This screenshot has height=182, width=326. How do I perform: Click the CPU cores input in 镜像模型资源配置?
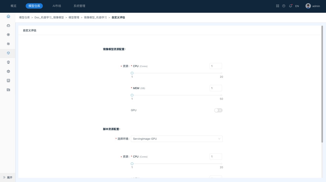pos(216,66)
